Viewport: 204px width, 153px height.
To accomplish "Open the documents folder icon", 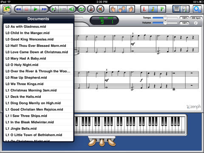I will point(7,9).
